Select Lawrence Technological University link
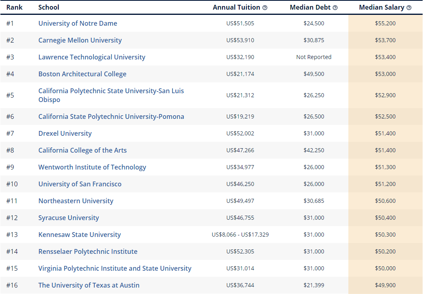Screen dimensions: 423x294 [x=92, y=57]
